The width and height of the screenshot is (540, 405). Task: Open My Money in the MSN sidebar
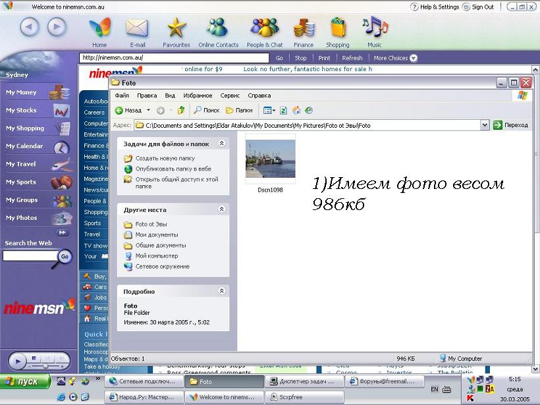pos(38,92)
